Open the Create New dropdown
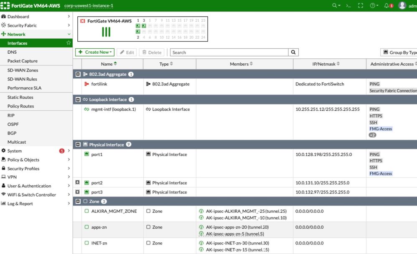The height and width of the screenshot is (254, 417). [x=95, y=52]
